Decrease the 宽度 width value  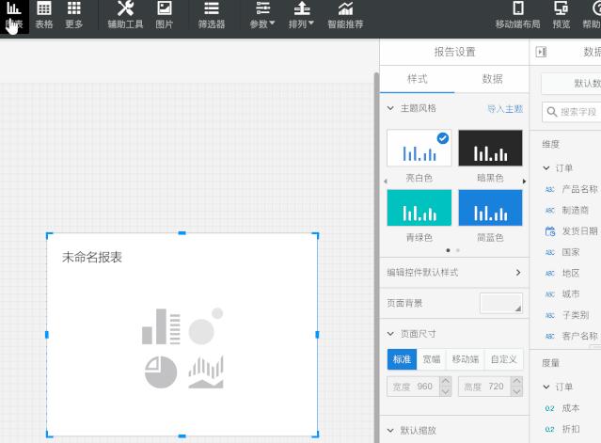coord(446,391)
